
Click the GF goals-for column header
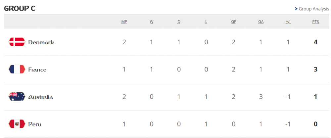coord(233,22)
